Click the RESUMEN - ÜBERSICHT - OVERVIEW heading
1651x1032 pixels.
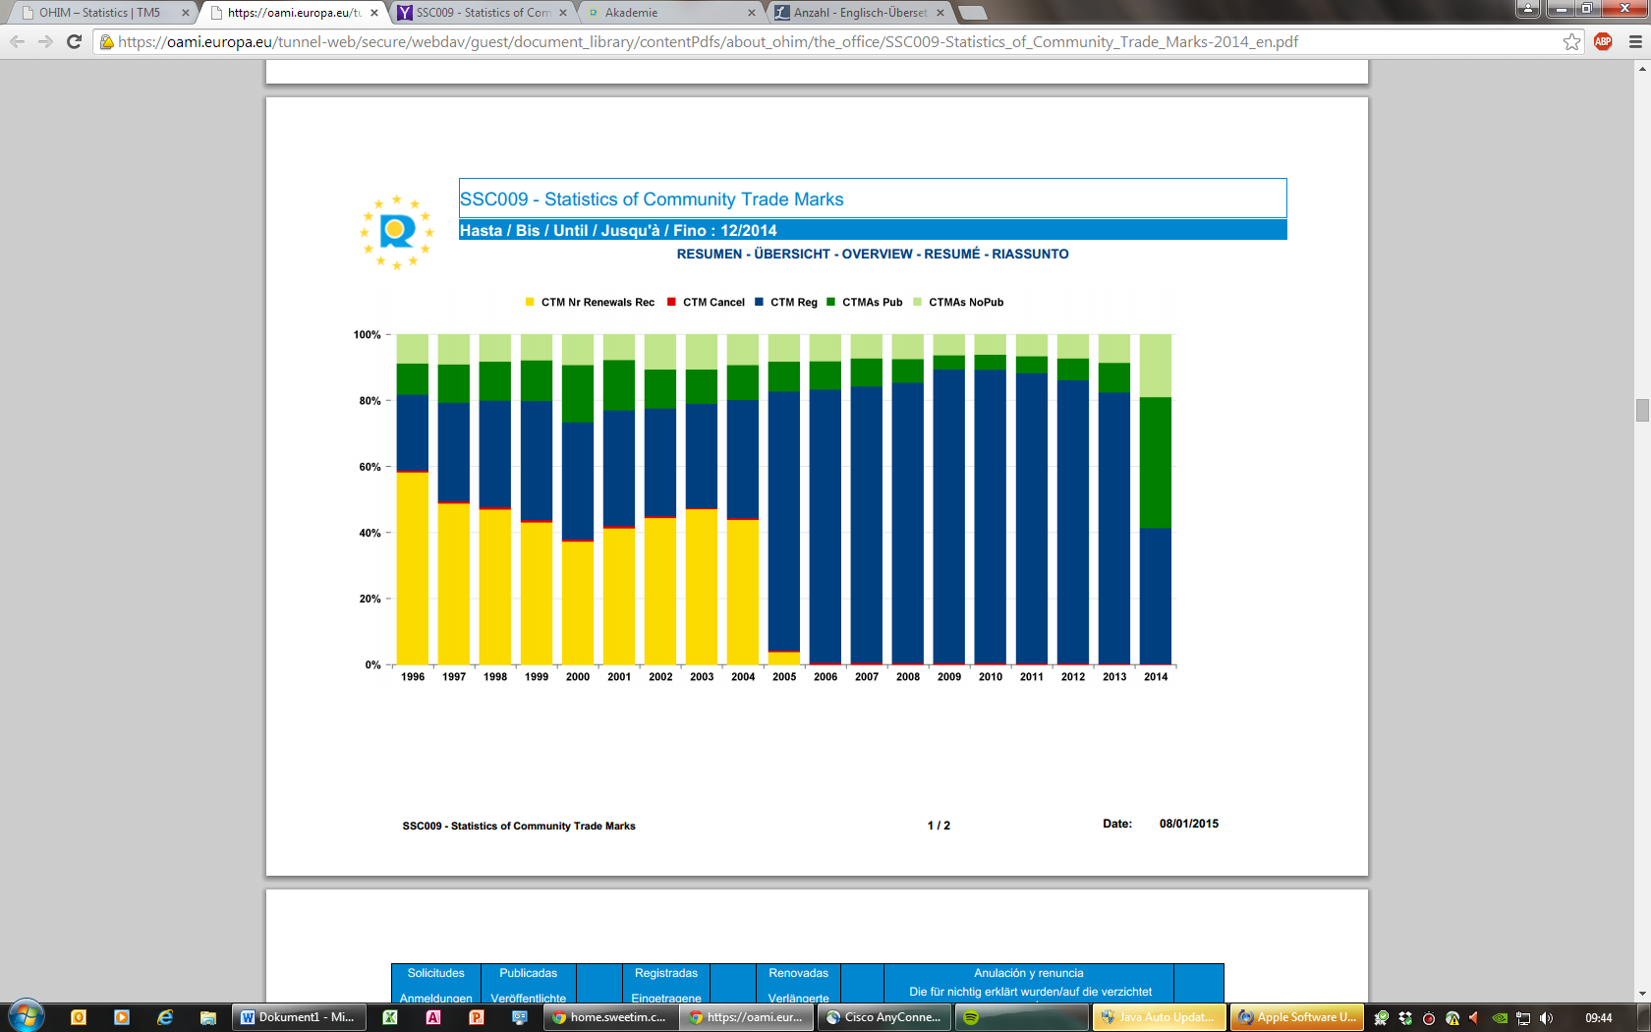[x=873, y=254]
